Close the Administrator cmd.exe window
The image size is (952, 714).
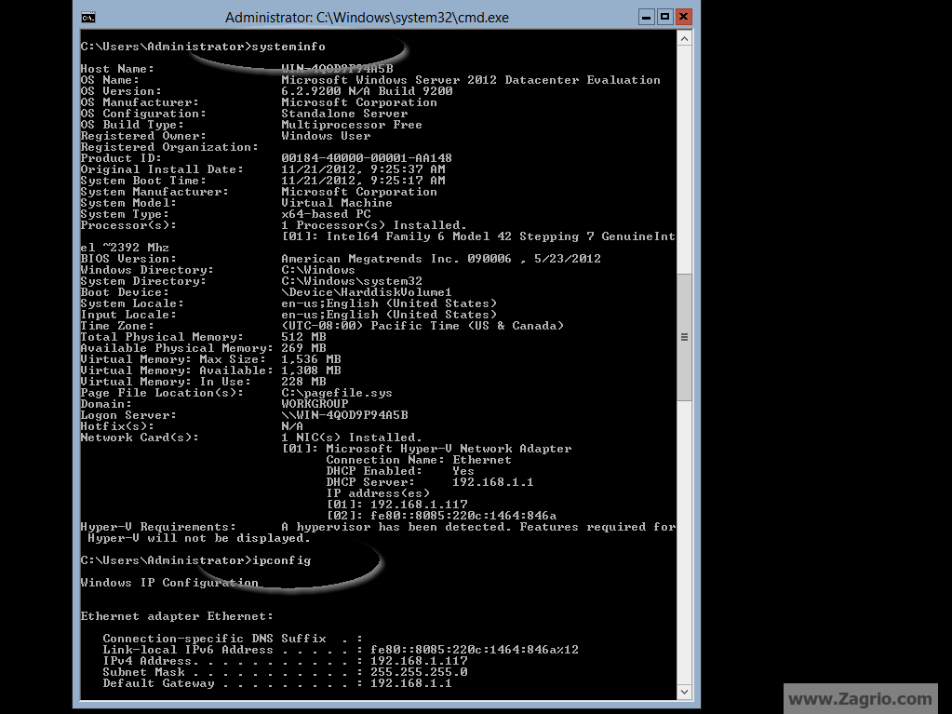684,17
